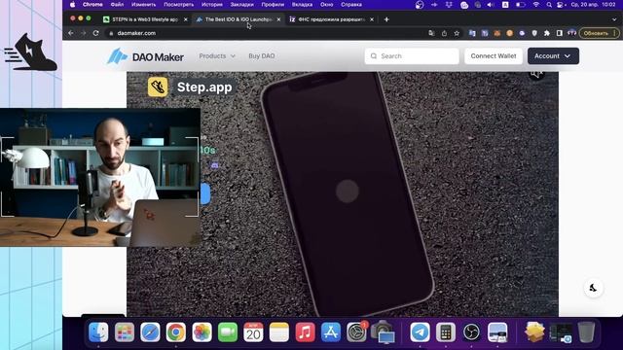Reload the daomaker.com page
This screenshot has height=350, width=623.
coord(96,33)
